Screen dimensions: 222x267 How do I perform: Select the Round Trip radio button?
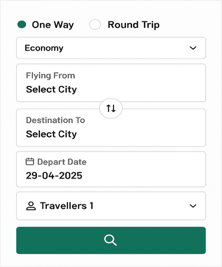tap(95, 24)
